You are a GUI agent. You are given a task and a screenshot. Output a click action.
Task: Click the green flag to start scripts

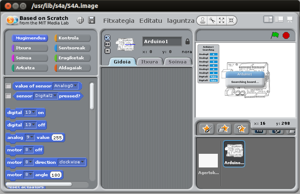(x=275, y=35)
